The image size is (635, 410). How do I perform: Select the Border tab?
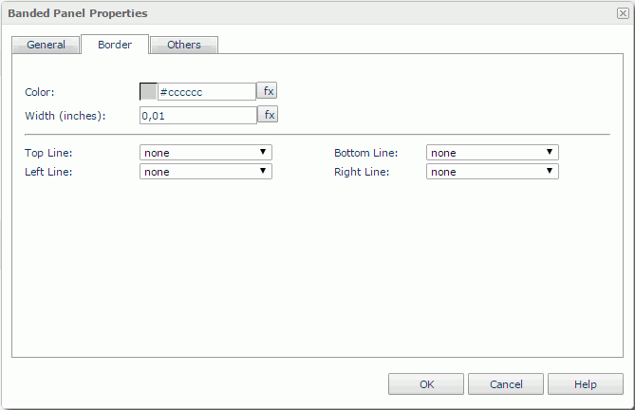pyautogui.click(x=115, y=45)
